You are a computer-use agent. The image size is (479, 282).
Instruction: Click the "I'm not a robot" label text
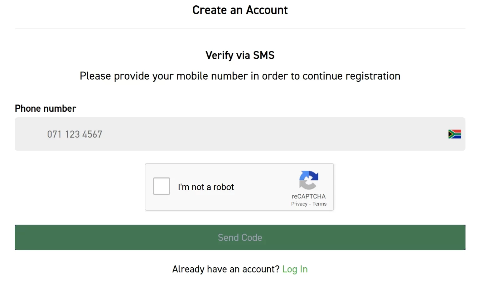(206, 187)
